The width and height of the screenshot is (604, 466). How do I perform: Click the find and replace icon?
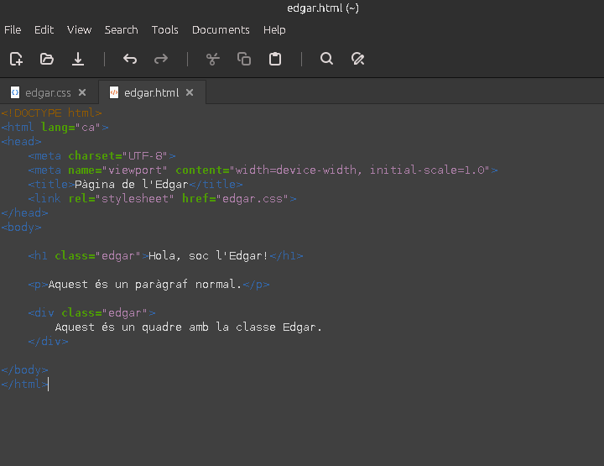(358, 59)
